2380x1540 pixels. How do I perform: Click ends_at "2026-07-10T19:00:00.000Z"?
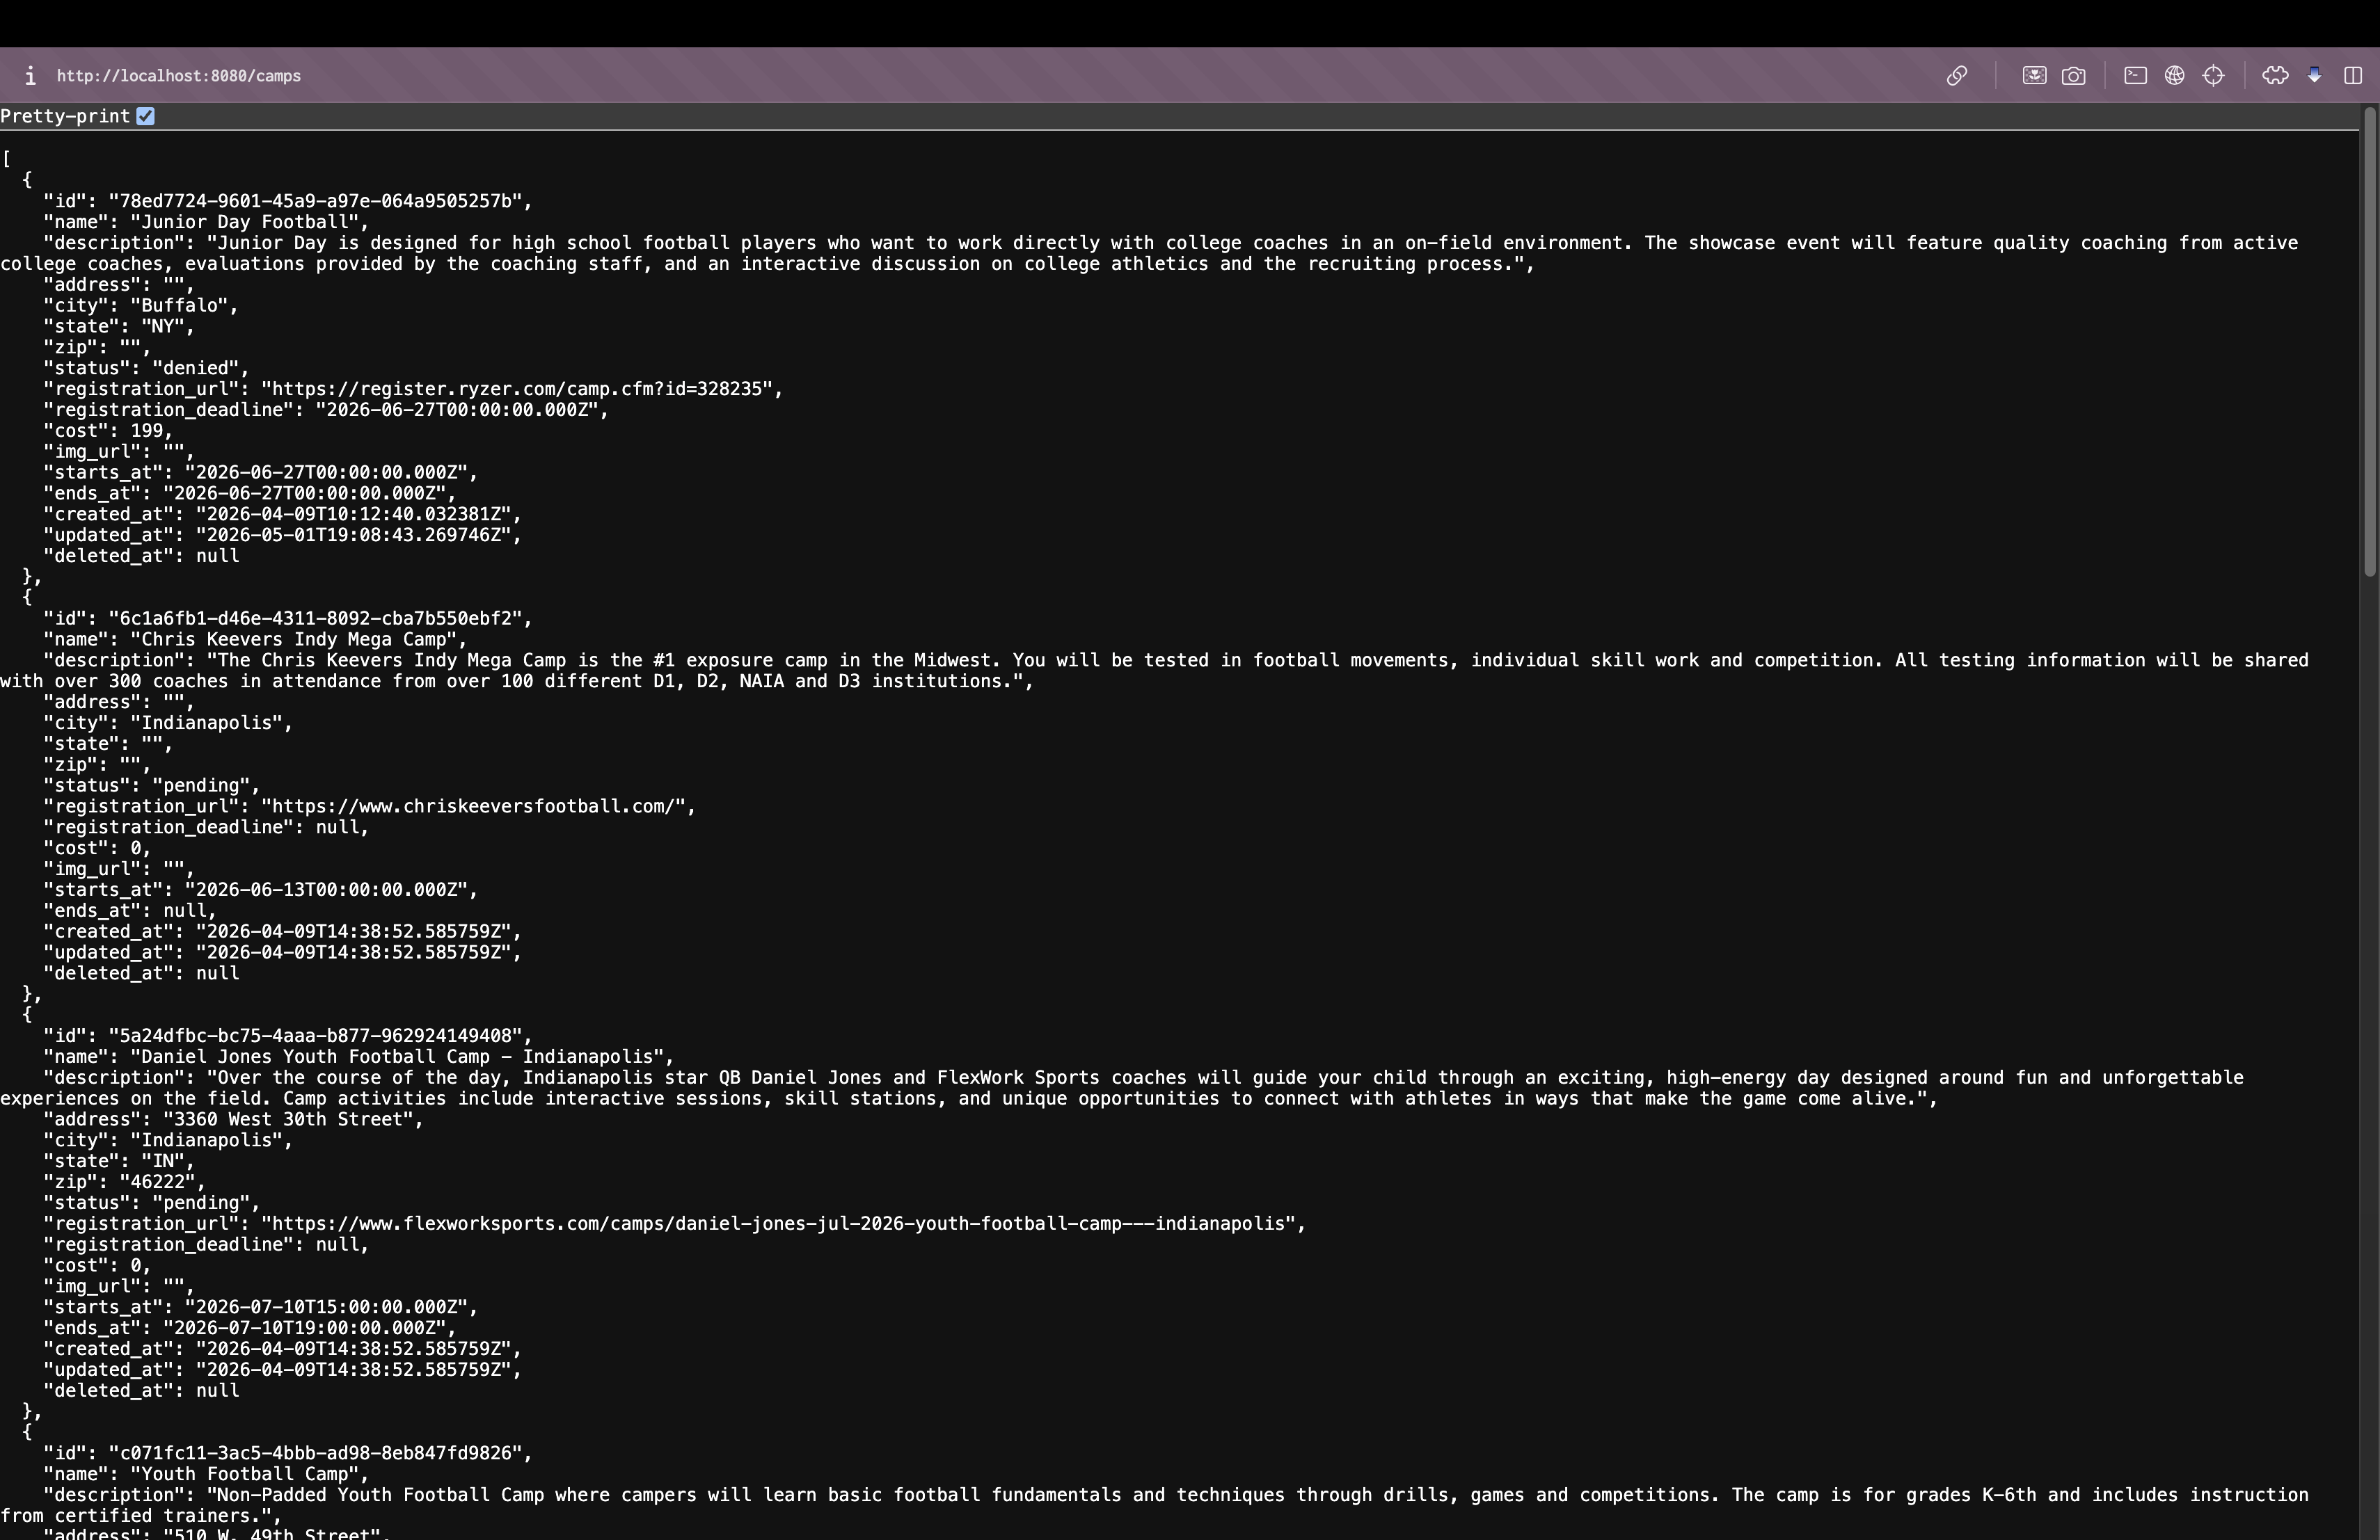point(304,1328)
